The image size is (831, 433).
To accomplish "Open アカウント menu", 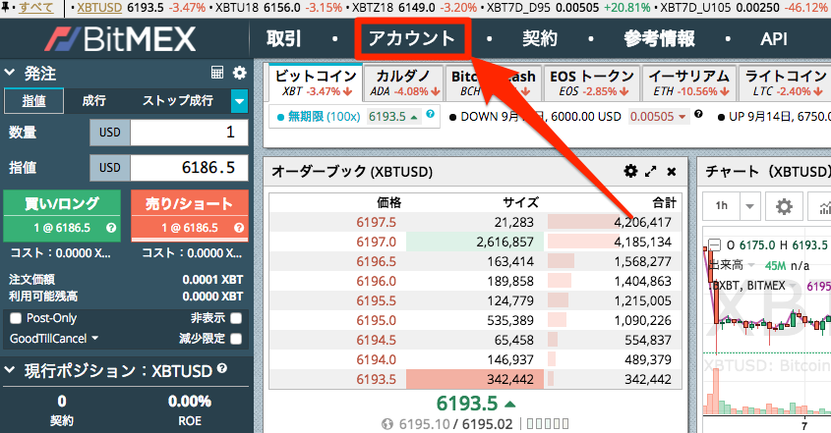I will click(412, 38).
